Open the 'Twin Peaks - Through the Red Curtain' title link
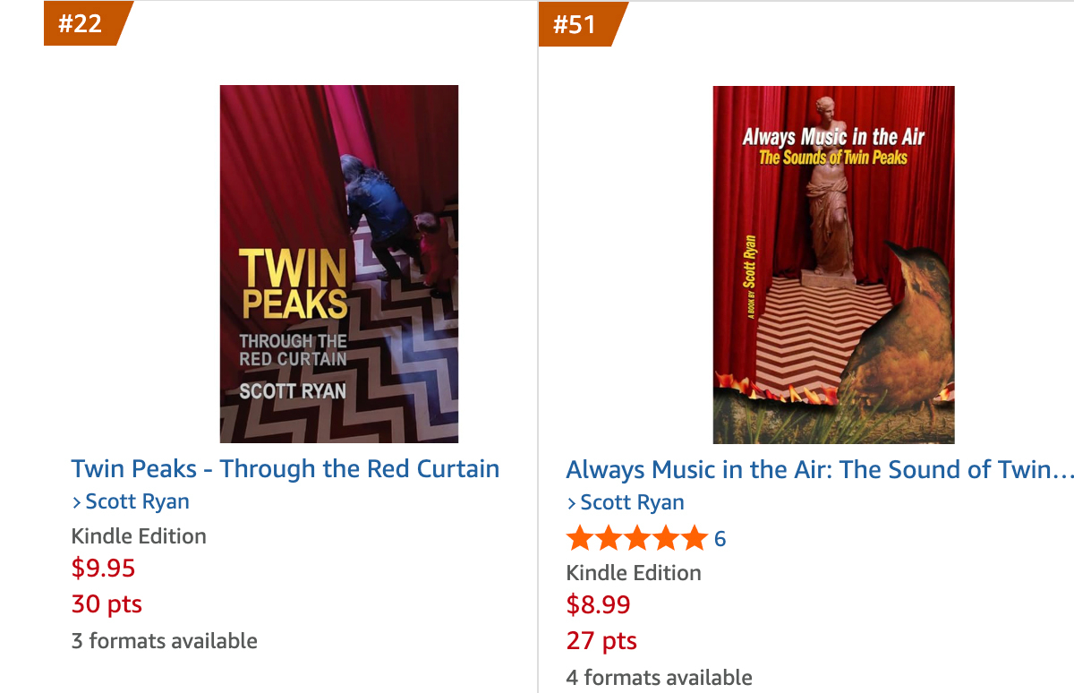This screenshot has width=1074, height=693. 286,468
